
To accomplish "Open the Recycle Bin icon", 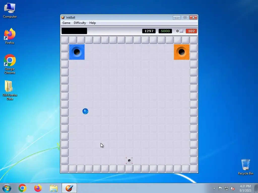I will [245, 167].
